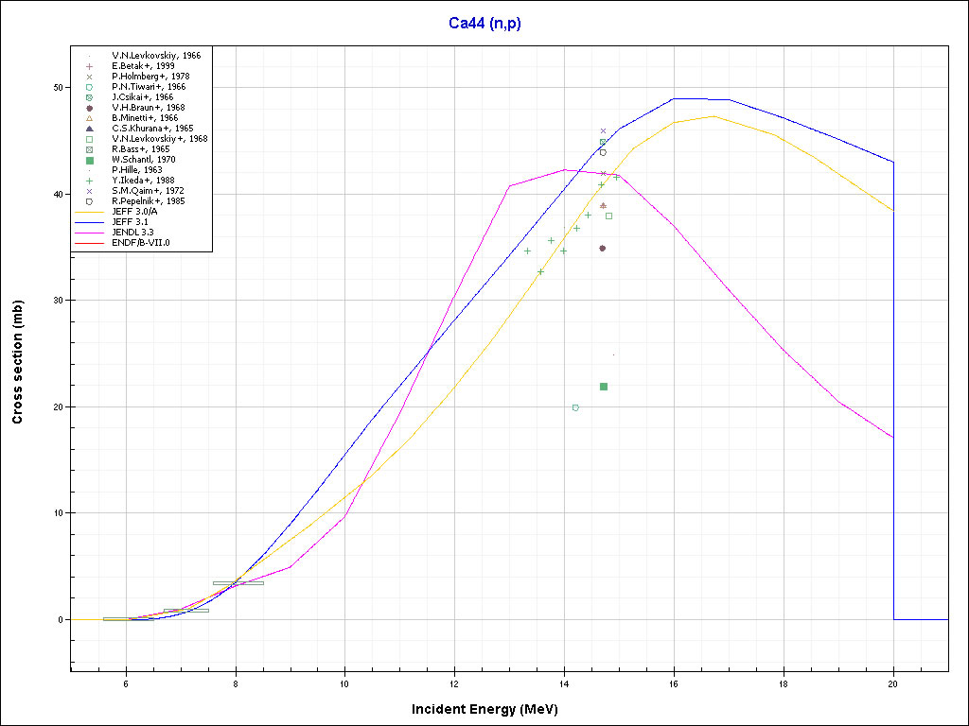The width and height of the screenshot is (969, 726).
Task: Click the C.S.Khurana+ 1965 triangle marker
Action: point(88,129)
